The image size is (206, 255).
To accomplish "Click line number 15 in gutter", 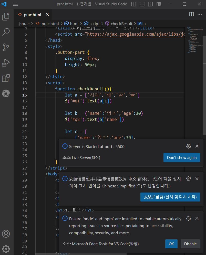I will click(25, 95).
